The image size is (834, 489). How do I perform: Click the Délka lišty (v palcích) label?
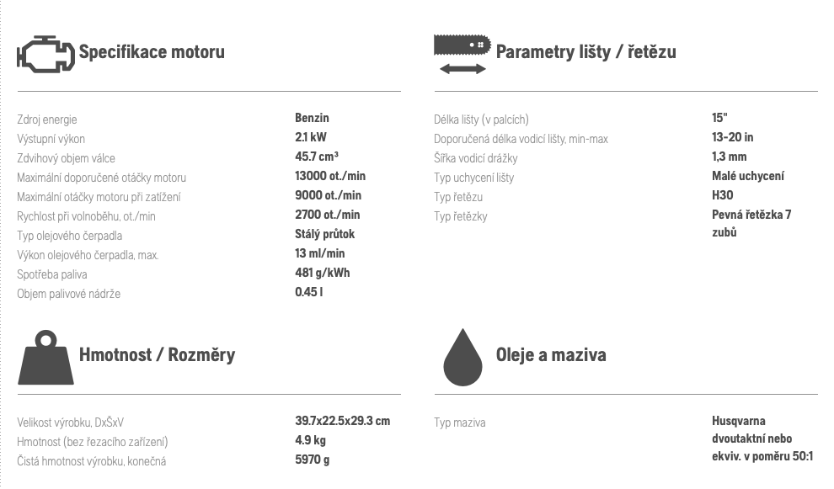[x=481, y=120]
